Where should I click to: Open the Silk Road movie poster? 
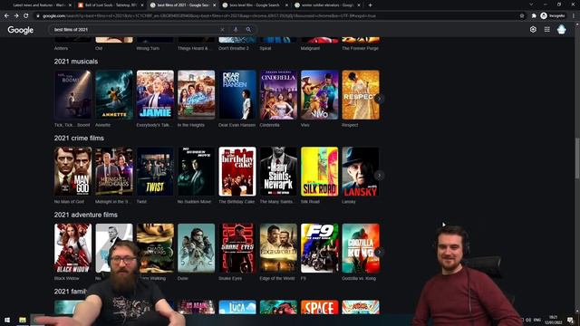[319, 171]
